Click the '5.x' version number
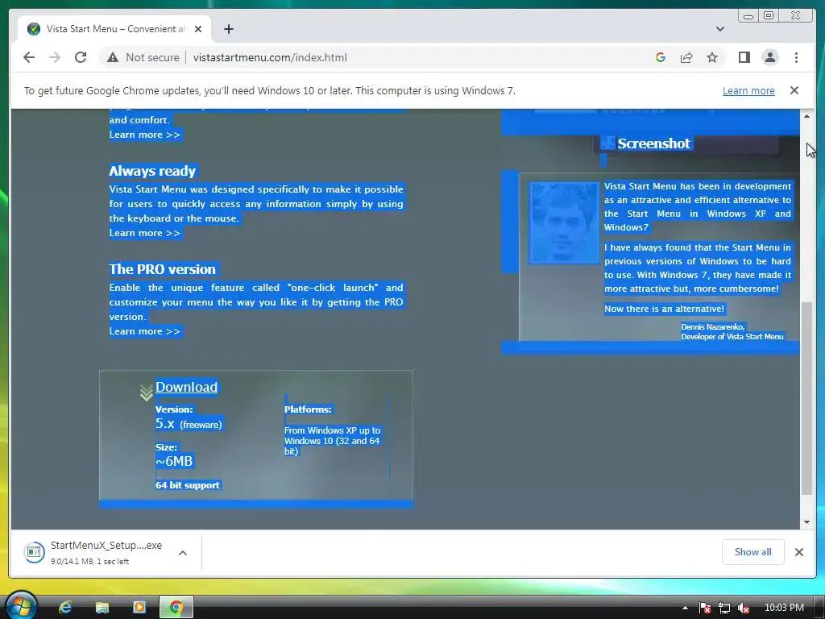Viewport: 825px width, 619px height. click(164, 423)
